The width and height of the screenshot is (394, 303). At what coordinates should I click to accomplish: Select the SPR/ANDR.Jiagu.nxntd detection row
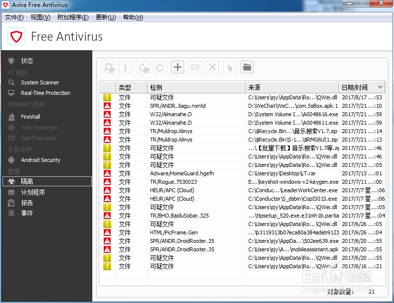tap(243, 106)
